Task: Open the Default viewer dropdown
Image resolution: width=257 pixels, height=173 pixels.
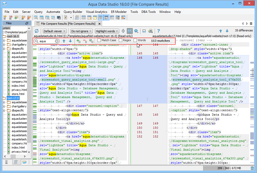Action: [x=54, y=31]
